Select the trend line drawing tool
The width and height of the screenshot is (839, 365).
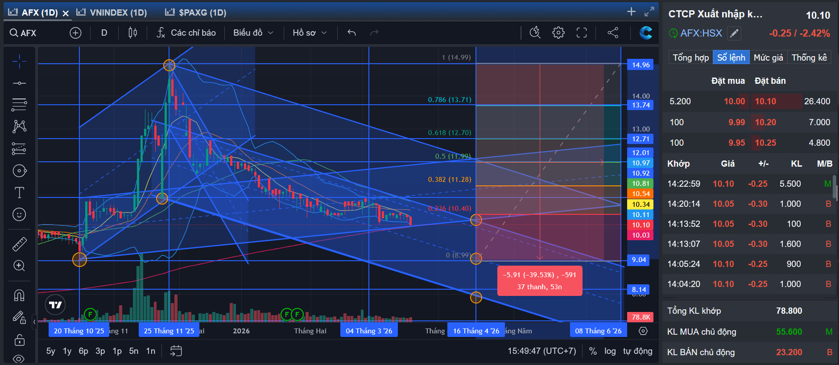(x=19, y=83)
